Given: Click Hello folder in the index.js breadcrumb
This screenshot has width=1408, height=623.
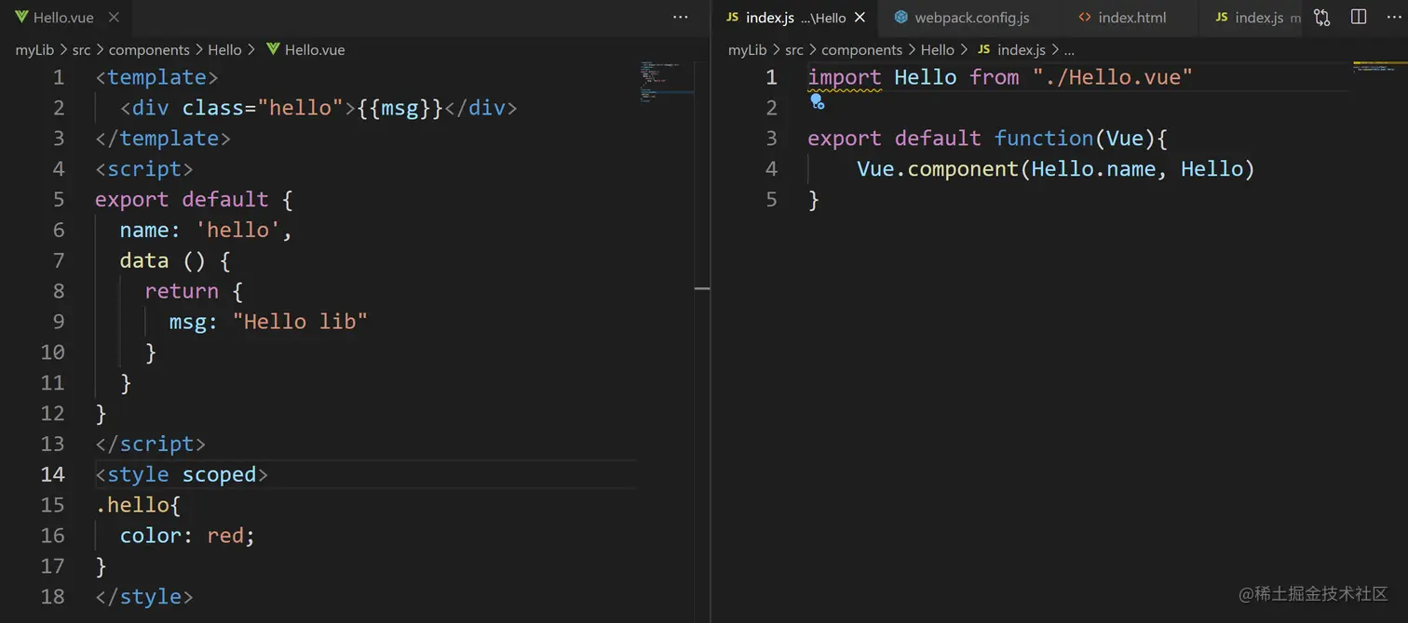Looking at the screenshot, I should [x=937, y=50].
